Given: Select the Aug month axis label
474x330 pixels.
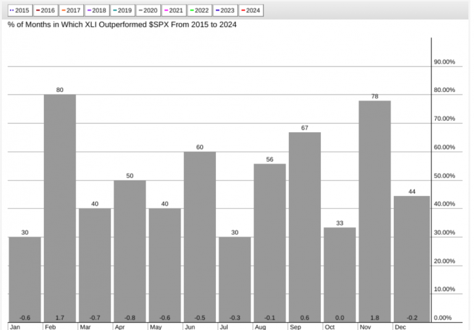Looking at the screenshot, I should (x=260, y=327).
